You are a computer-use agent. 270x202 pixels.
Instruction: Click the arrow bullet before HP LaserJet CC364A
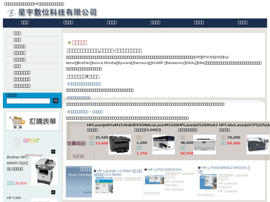[95, 171]
